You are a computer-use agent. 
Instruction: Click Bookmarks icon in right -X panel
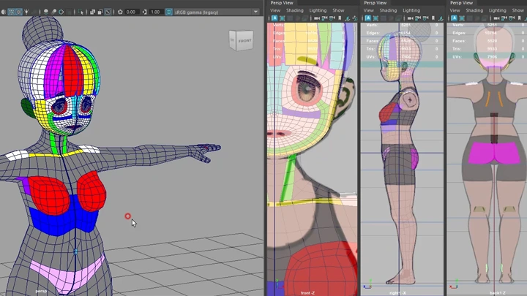(x=433, y=18)
